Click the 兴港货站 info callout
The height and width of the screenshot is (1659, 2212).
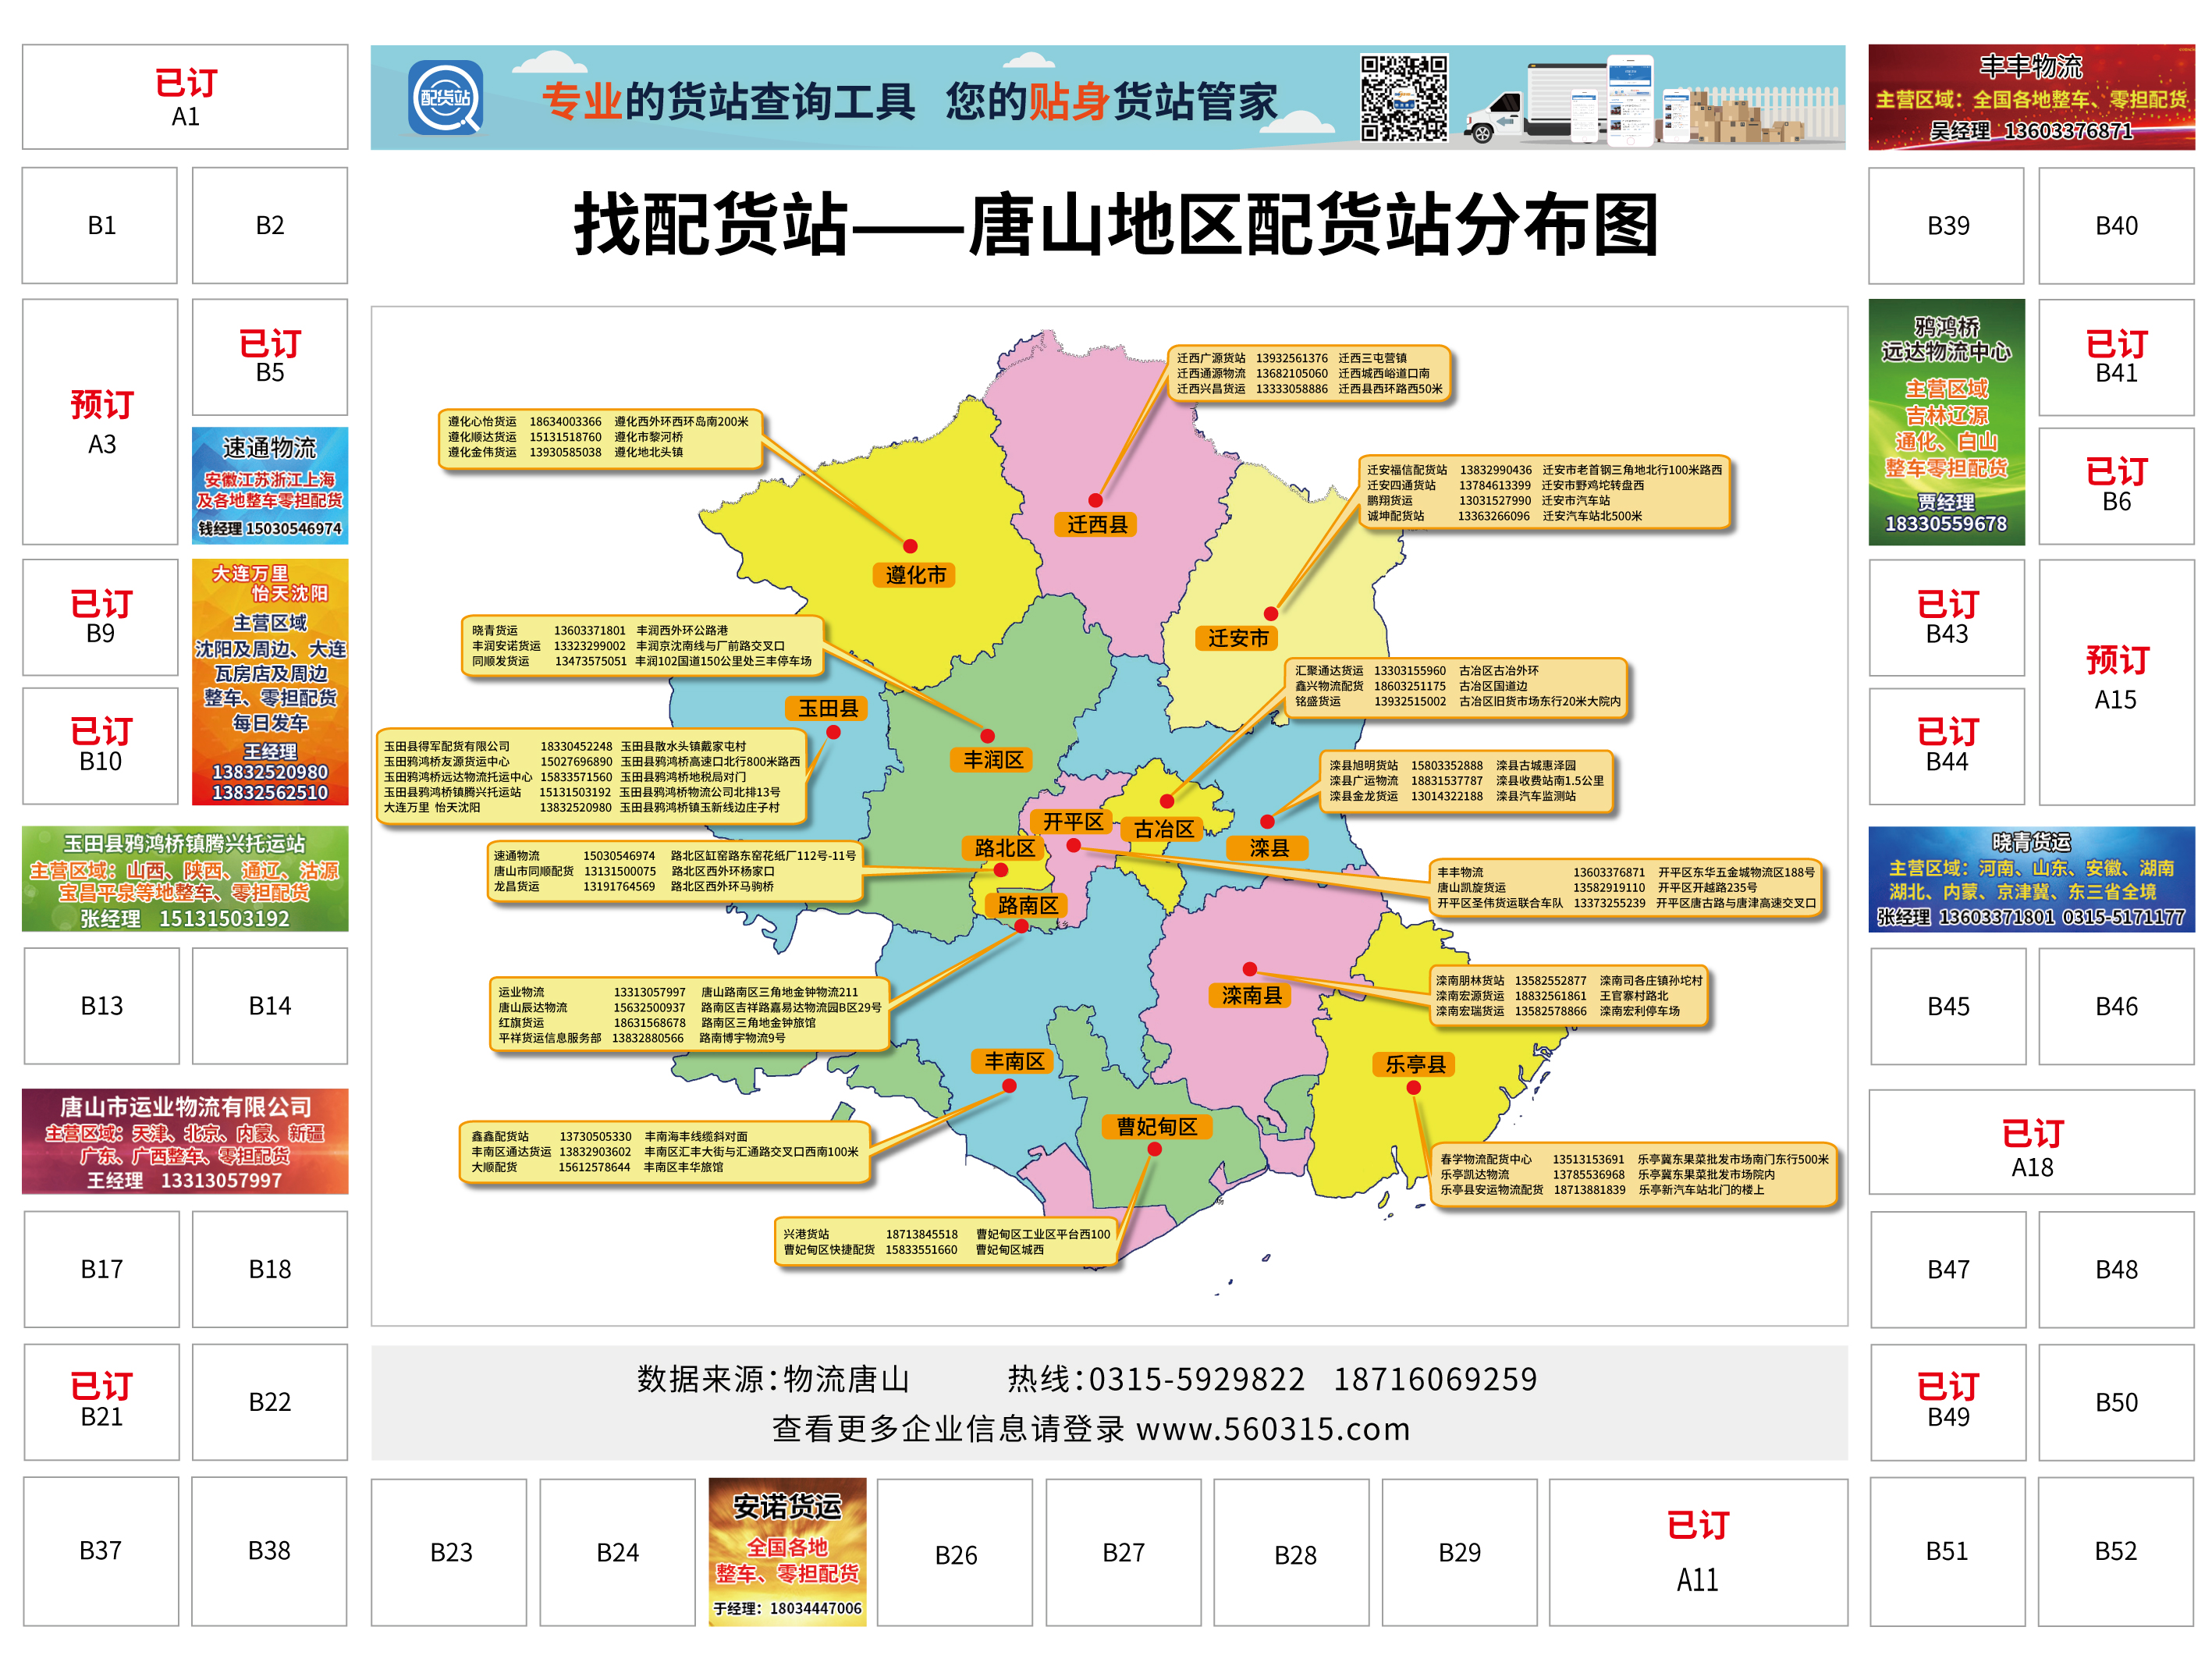[x=946, y=1242]
